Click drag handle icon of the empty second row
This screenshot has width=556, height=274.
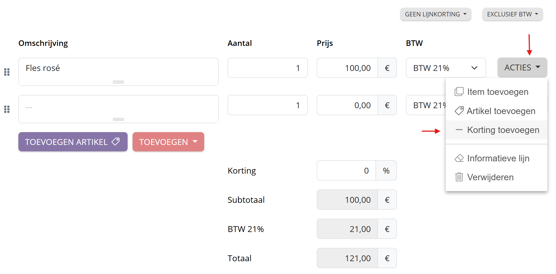pyautogui.click(x=7, y=109)
